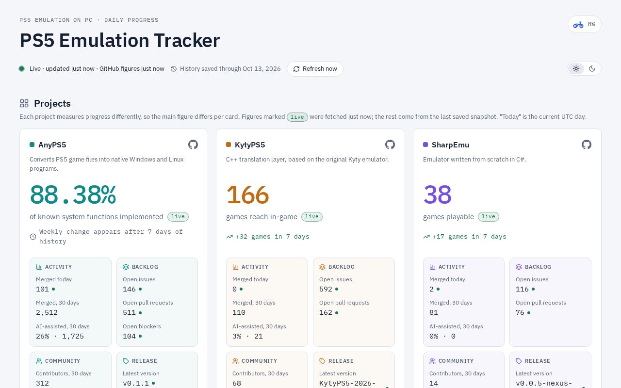Click AnyPS5 latest version v0.1.1

[136, 383]
